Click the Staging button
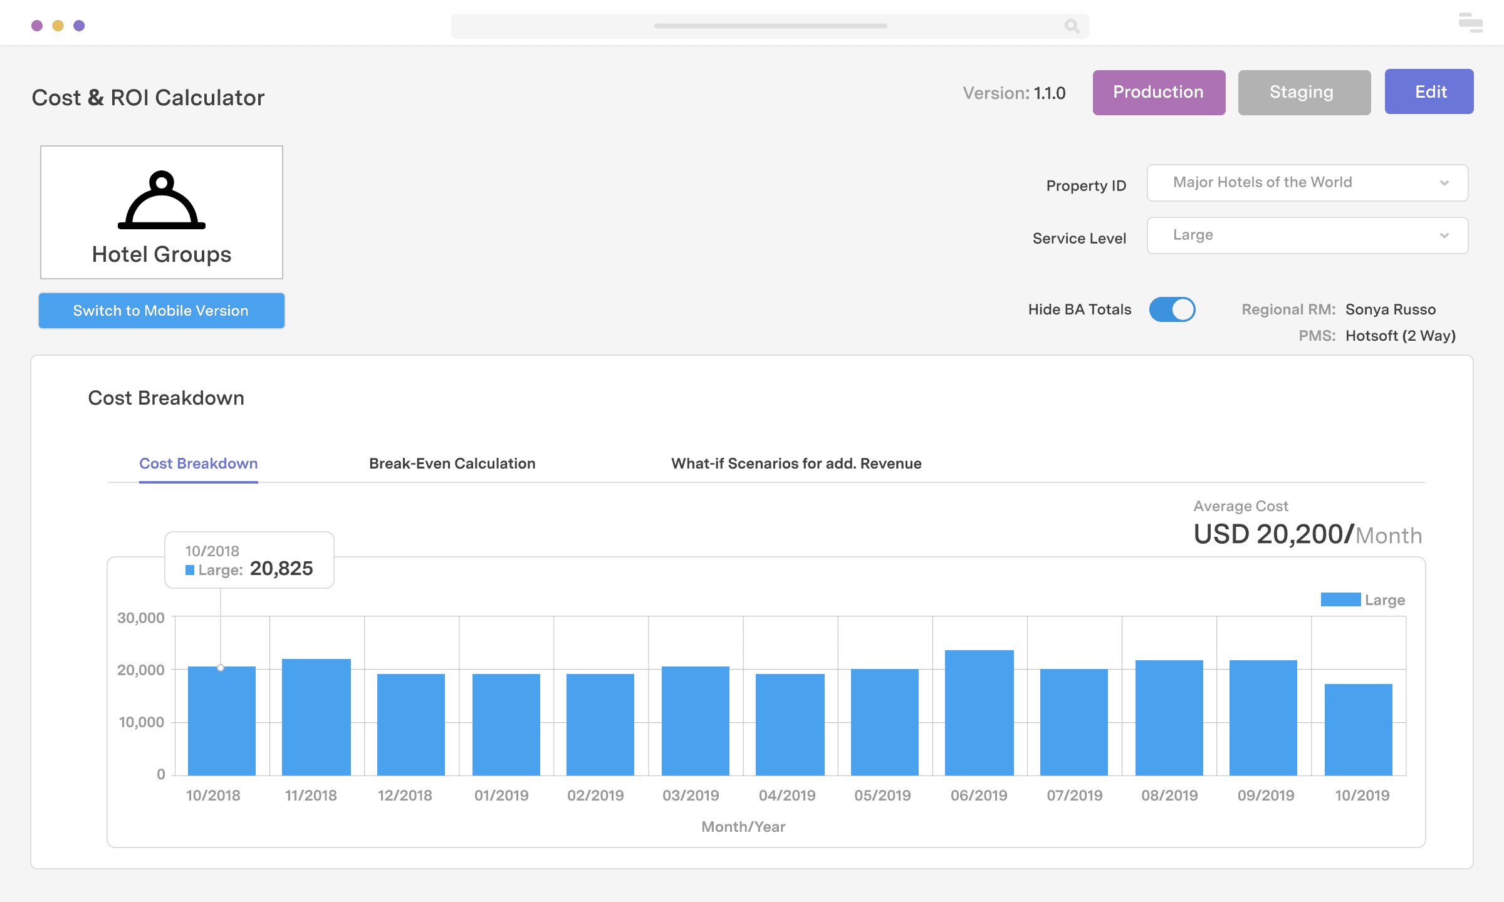This screenshot has height=902, width=1504. (1303, 92)
